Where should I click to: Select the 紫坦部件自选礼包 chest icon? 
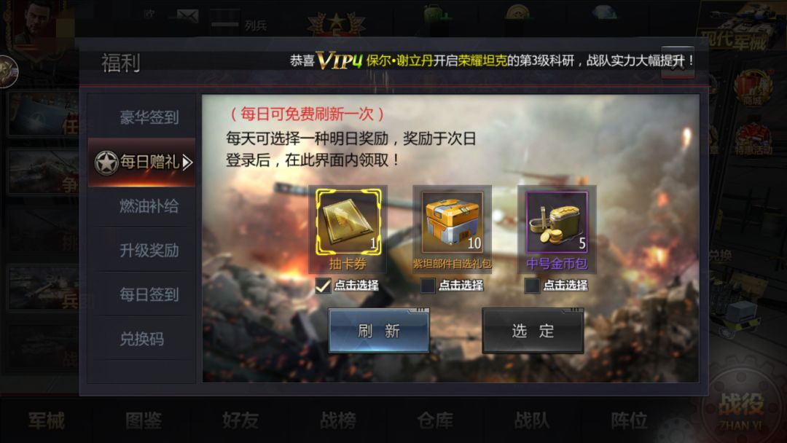click(x=453, y=222)
